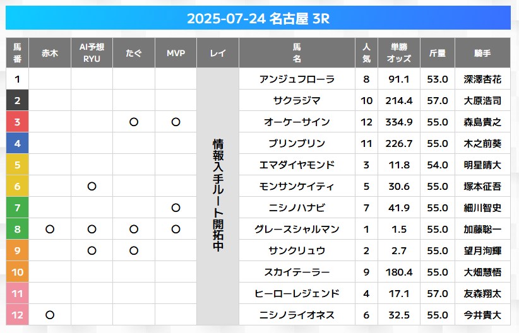Select horse name グレースシャルマン
The width and height of the screenshot is (519, 333).
coord(297,229)
